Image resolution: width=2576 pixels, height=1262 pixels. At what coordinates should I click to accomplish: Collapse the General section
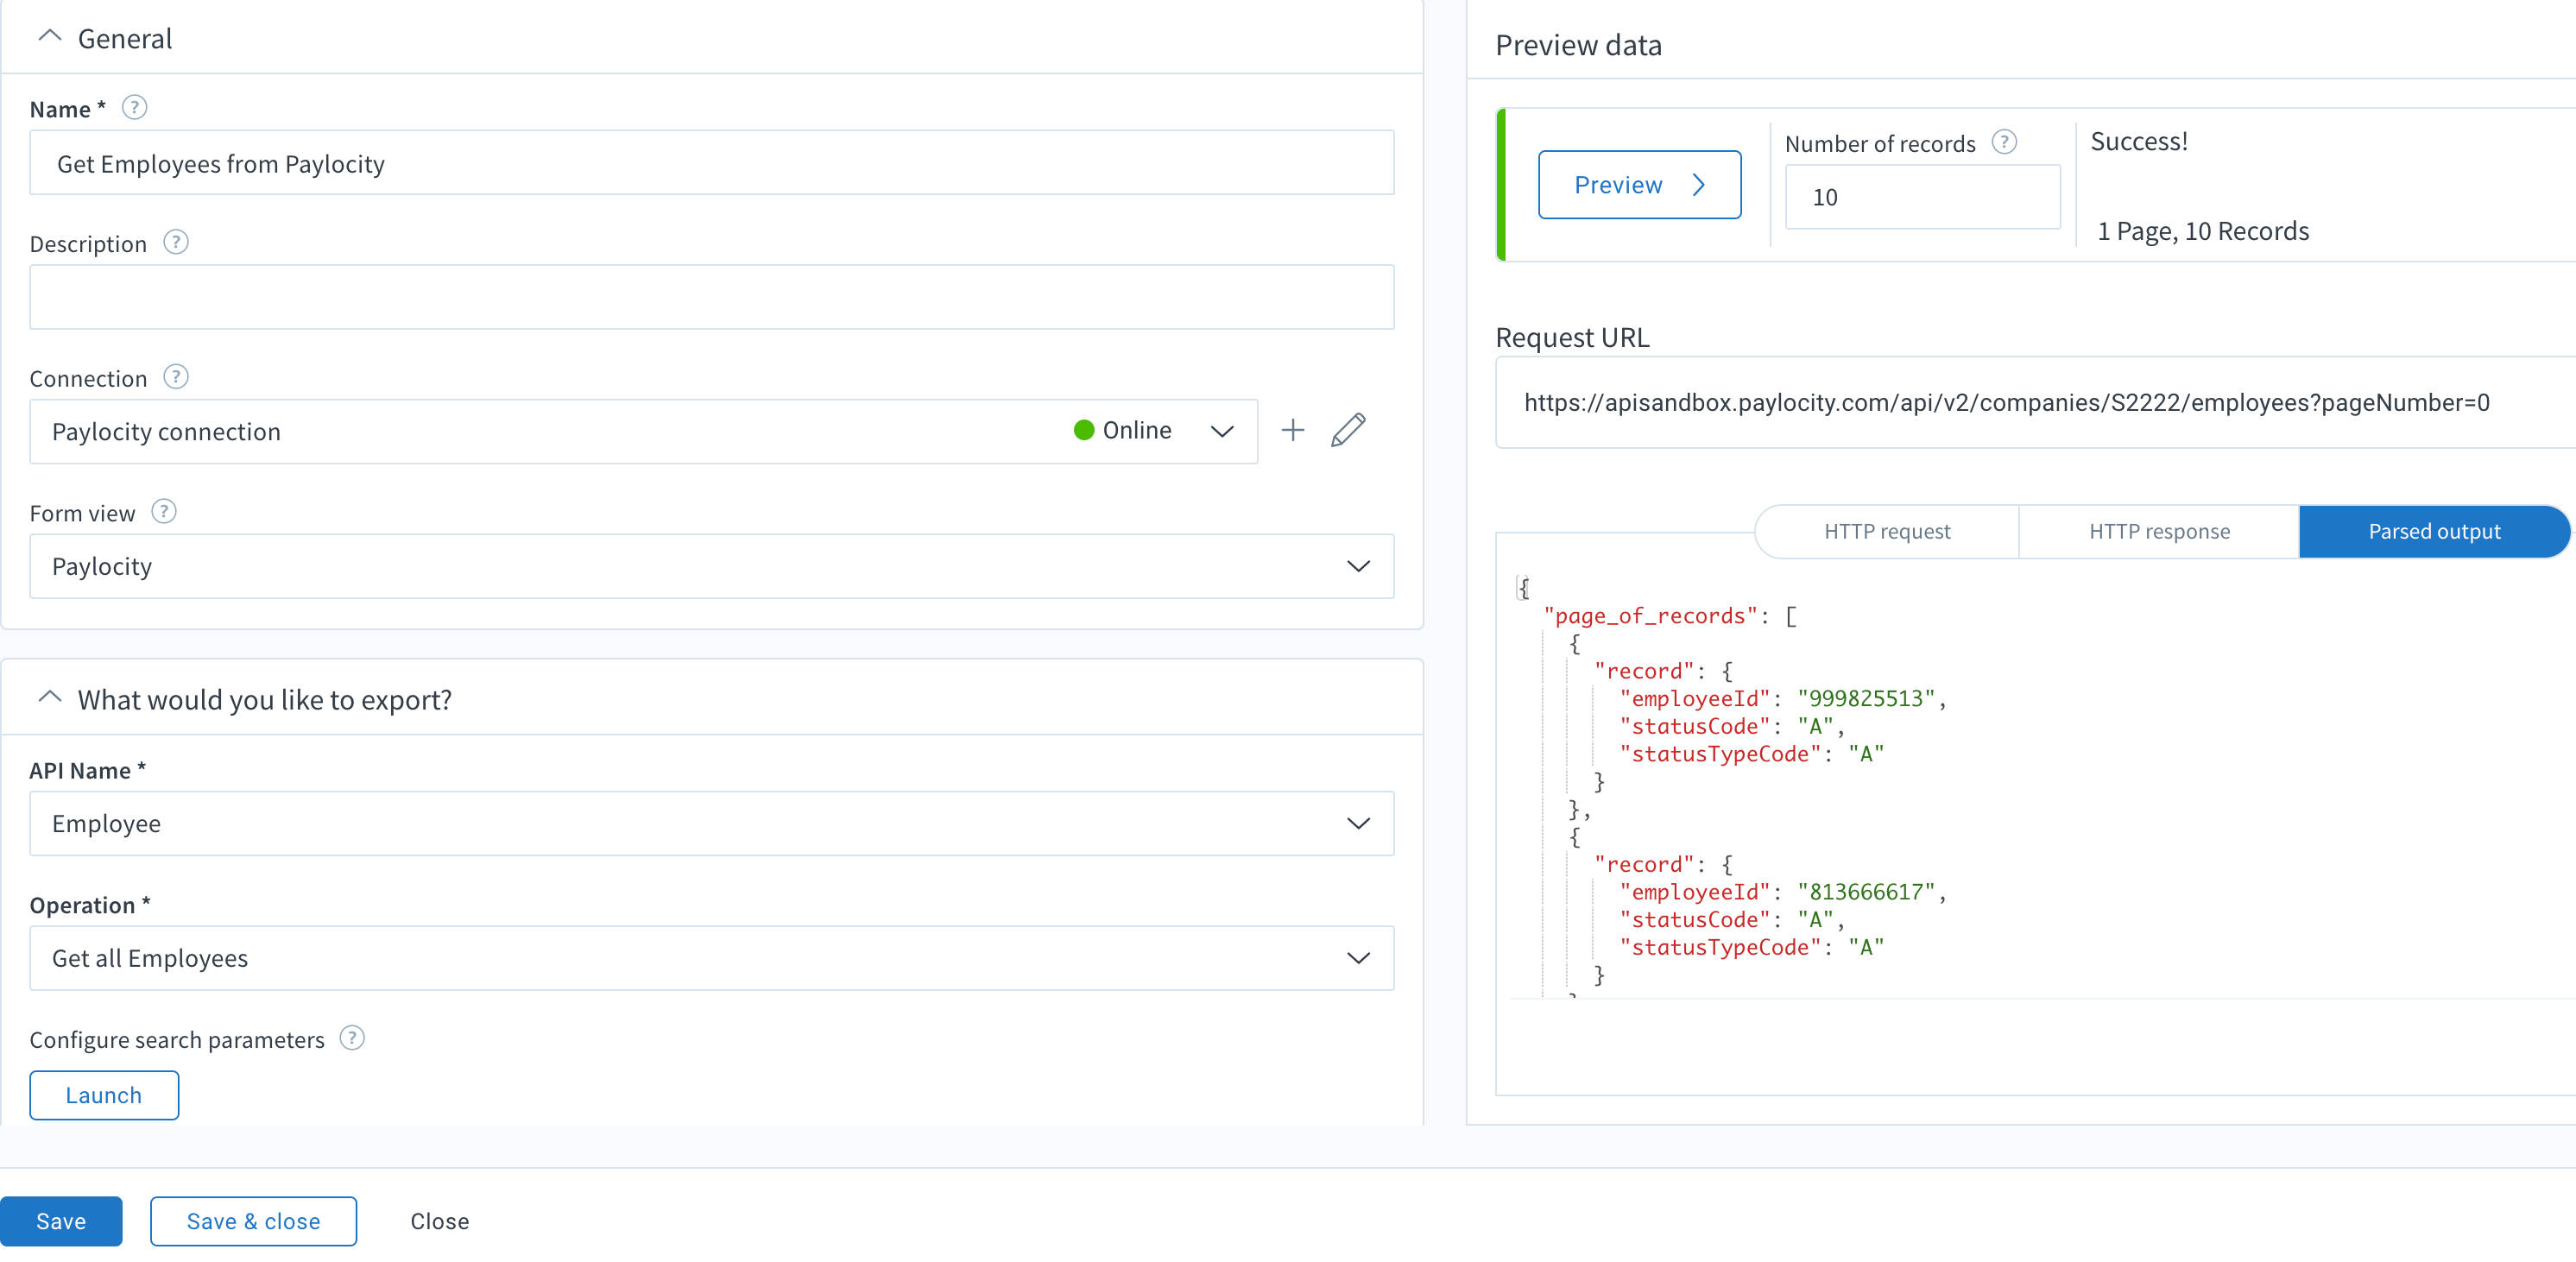click(x=49, y=37)
